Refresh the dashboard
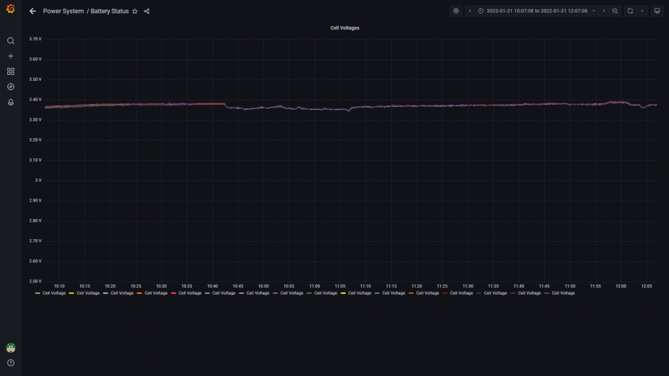Viewport: 669px width, 376px height. click(x=630, y=11)
